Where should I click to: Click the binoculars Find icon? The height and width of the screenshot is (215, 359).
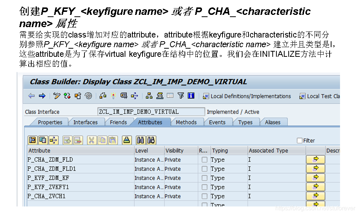pyautogui.click(x=140, y=140)
